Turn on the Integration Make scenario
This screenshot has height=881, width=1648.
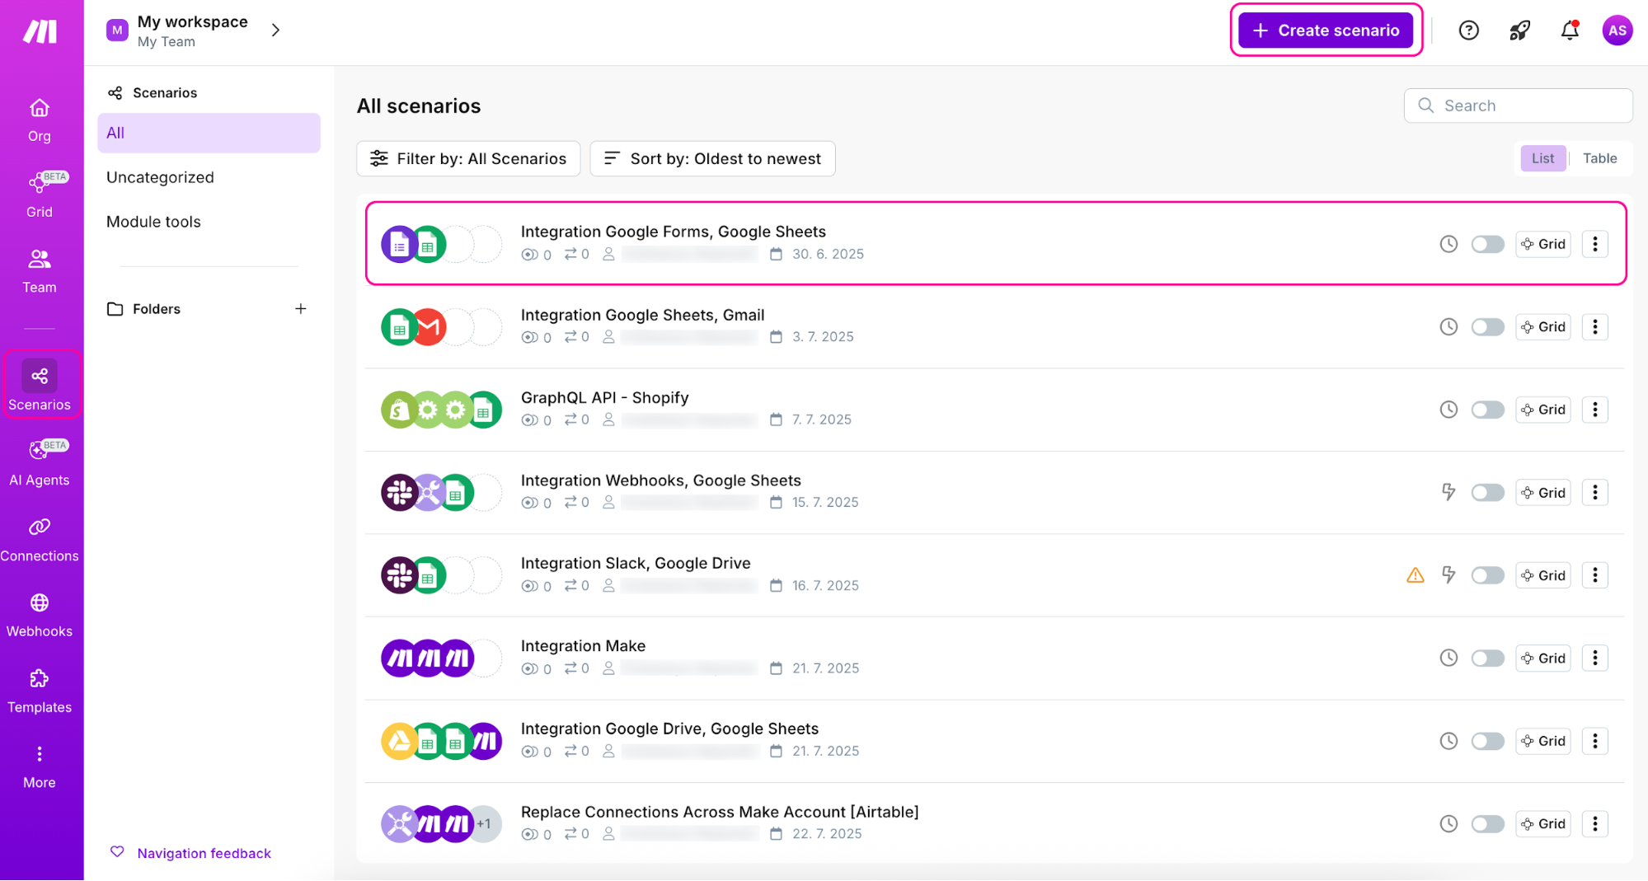coord(1487,658)
